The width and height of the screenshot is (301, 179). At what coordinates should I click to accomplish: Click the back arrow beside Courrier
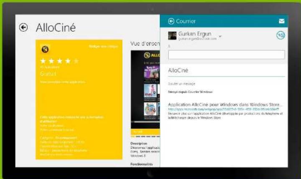(x=171, y=21)
